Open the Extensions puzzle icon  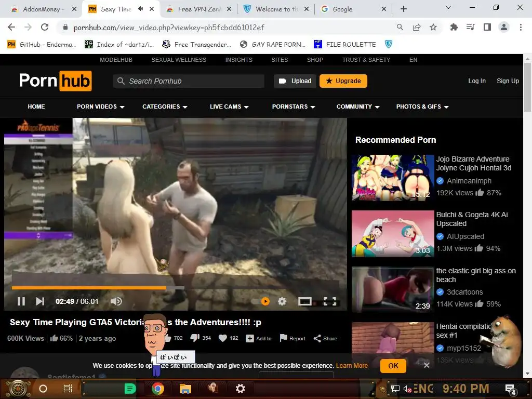point(454,27)
